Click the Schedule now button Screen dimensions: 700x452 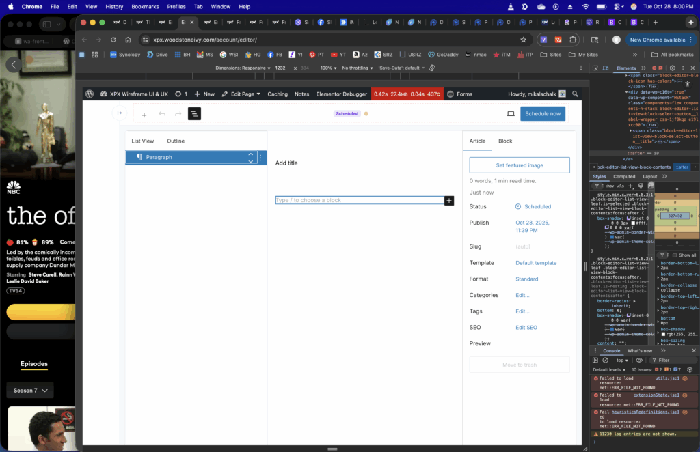point(543,114)
